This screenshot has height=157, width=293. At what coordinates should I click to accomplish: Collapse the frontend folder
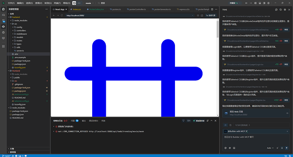[14, 71]
